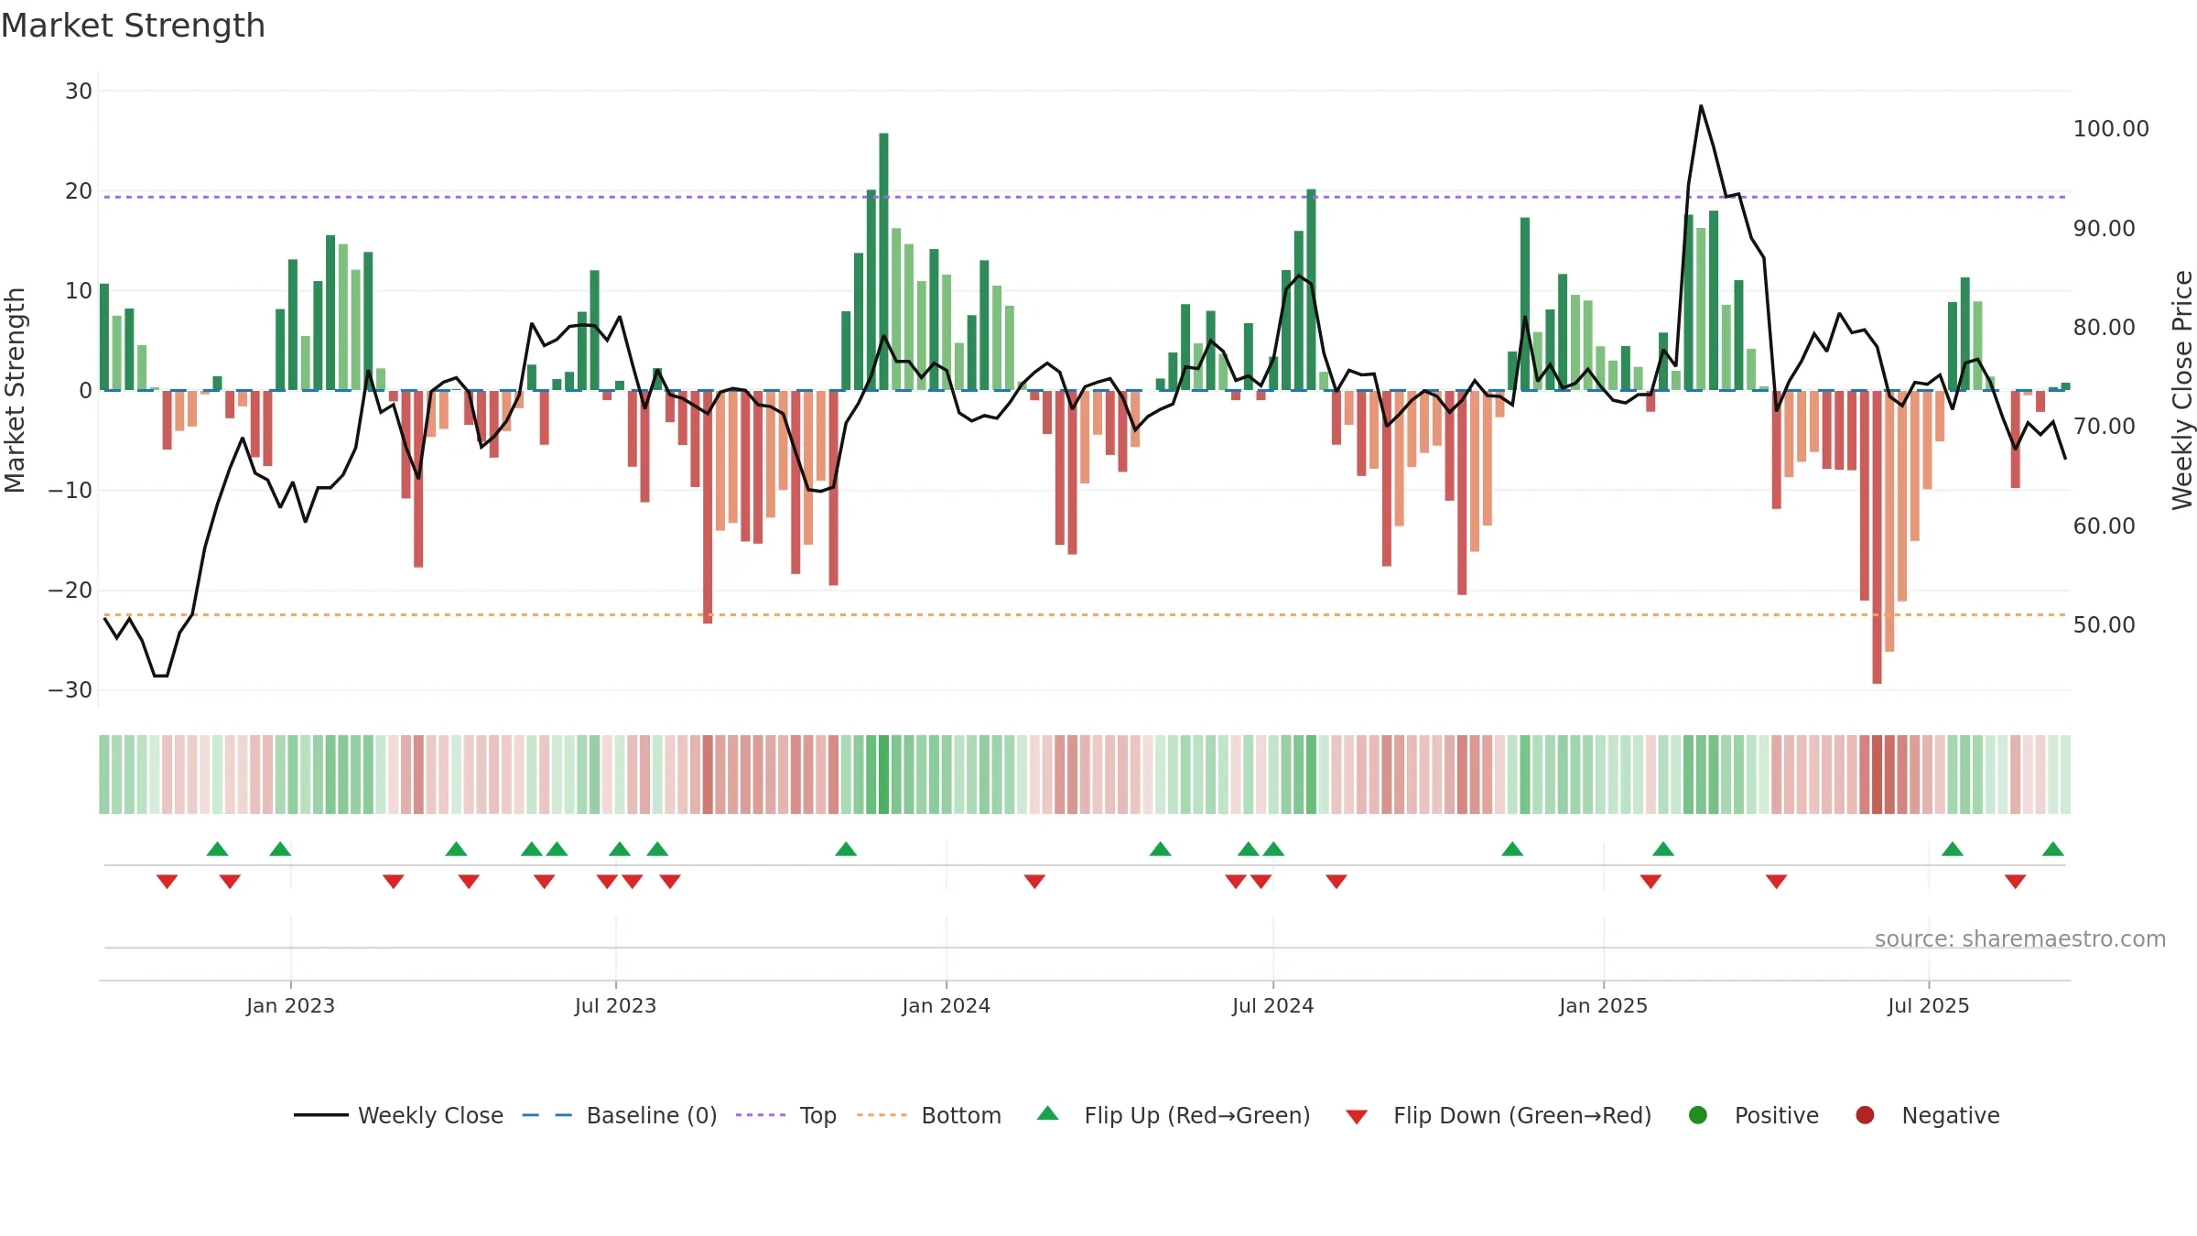Toggle the Flip Up (Red→Green) legend label
Screen dimensions: 2197x1236
[x=1197, y=1115]
